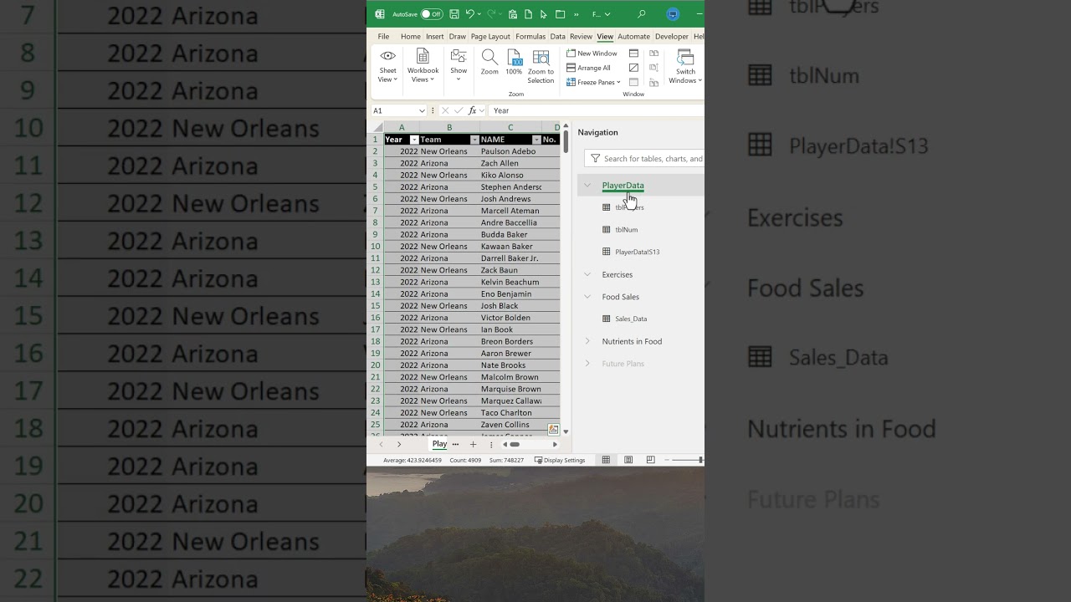Click the zoom slider in status bar
This screenshot has height=602, width=1071.
688,460
